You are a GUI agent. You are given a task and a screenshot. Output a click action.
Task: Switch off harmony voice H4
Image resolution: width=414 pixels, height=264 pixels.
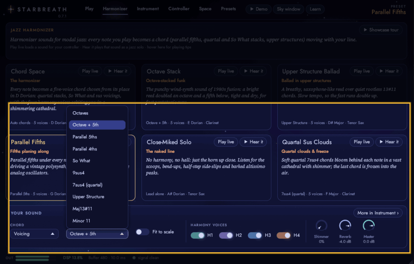tap(283, 235)
